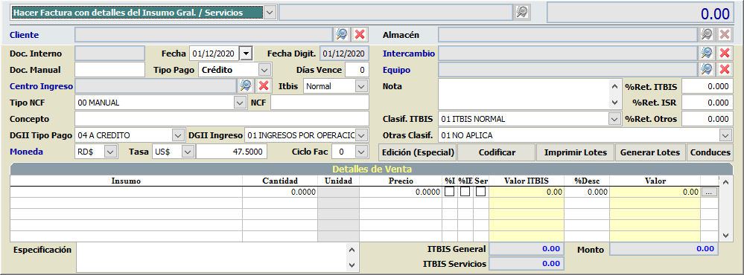Expand the DGII Ingreso dropdown

click(361, 135)
